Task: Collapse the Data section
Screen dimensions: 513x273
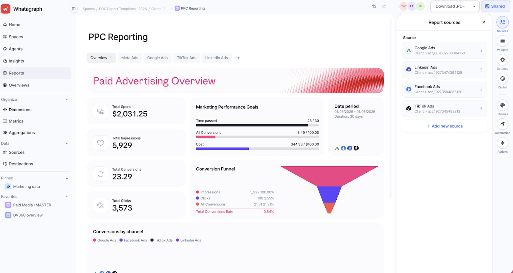Action: [x=67, y=143]
